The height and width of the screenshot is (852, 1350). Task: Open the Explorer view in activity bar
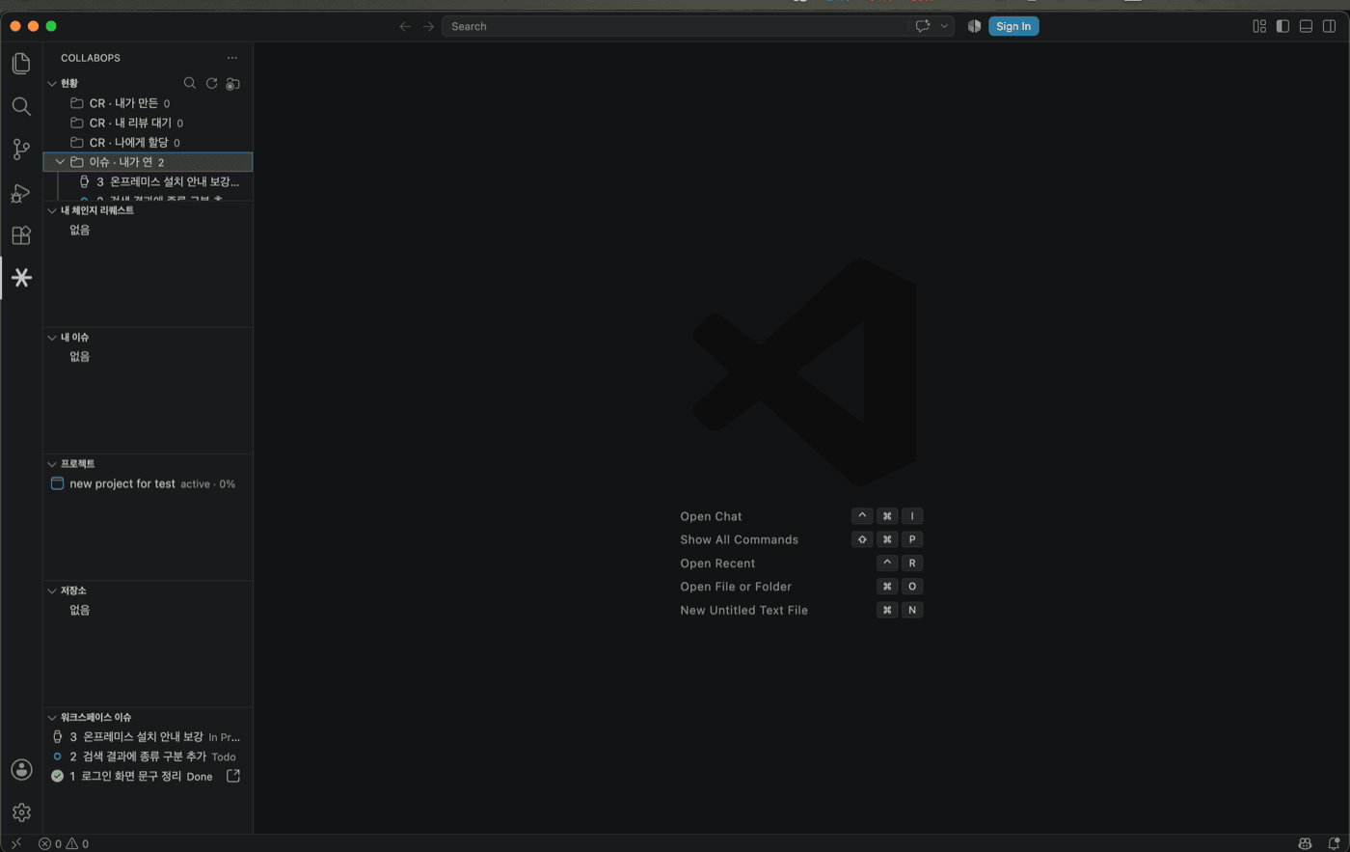(21, 64)
